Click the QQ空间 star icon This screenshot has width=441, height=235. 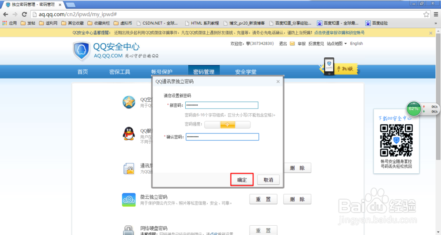(129, 102)
